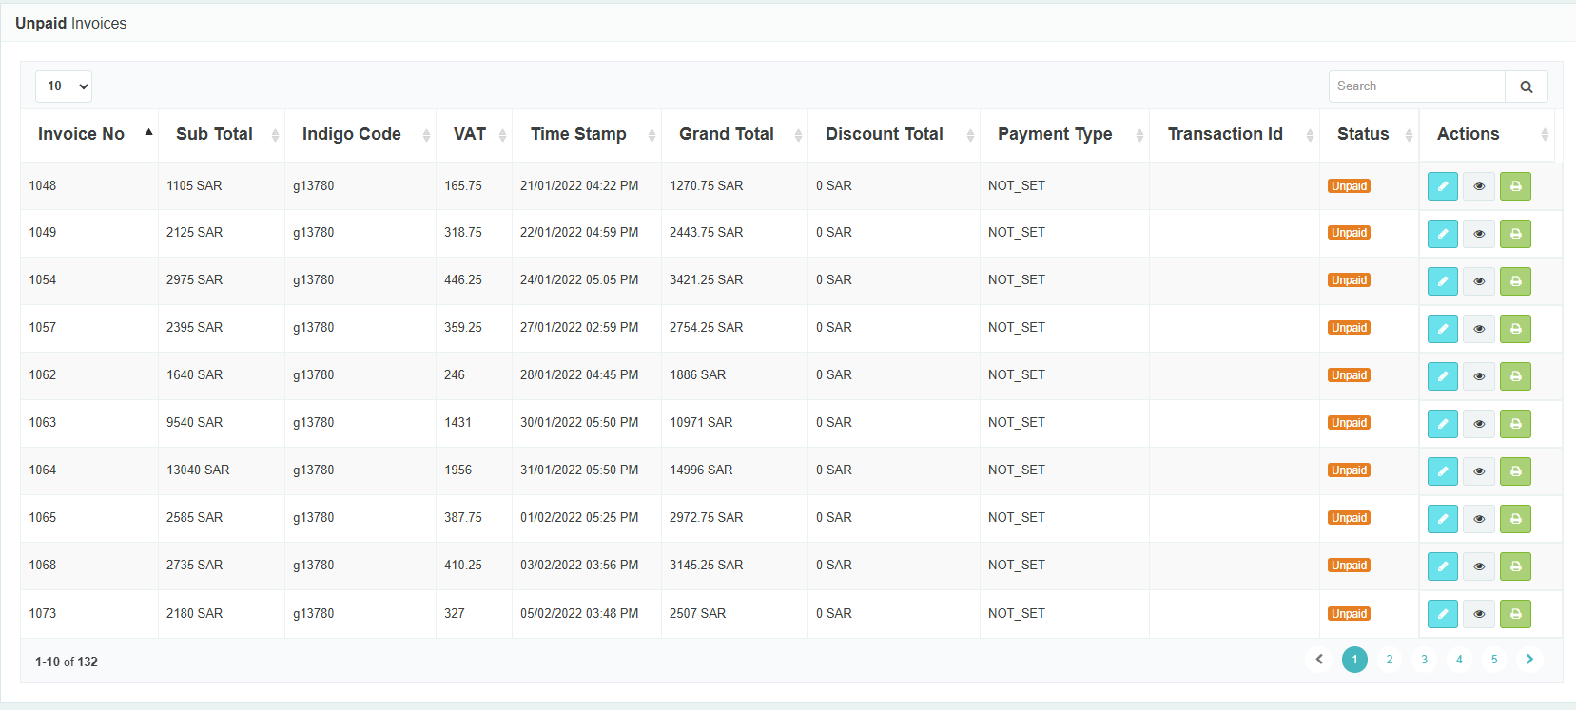Go to next page with right chevron
Screen dimensions: 1576x710
1528,660
